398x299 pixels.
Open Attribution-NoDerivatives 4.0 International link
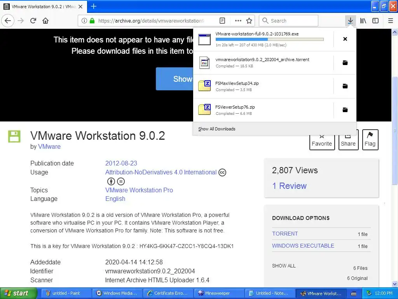click(161, 172)
